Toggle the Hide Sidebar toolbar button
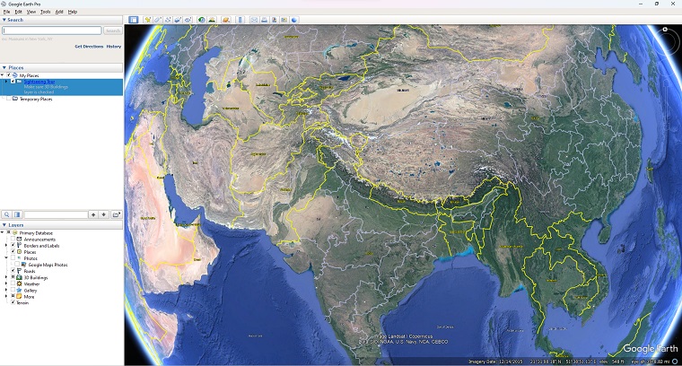Image resolution: width=682 pixels, height=366 pixels. point(133,20)
